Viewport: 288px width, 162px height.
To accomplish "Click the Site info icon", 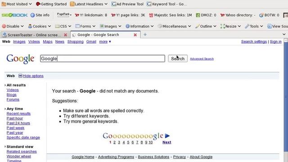I will coord(32,15).
